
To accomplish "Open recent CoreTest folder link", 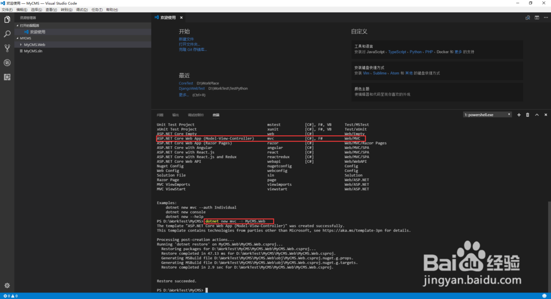I will [x=186, y=83].
